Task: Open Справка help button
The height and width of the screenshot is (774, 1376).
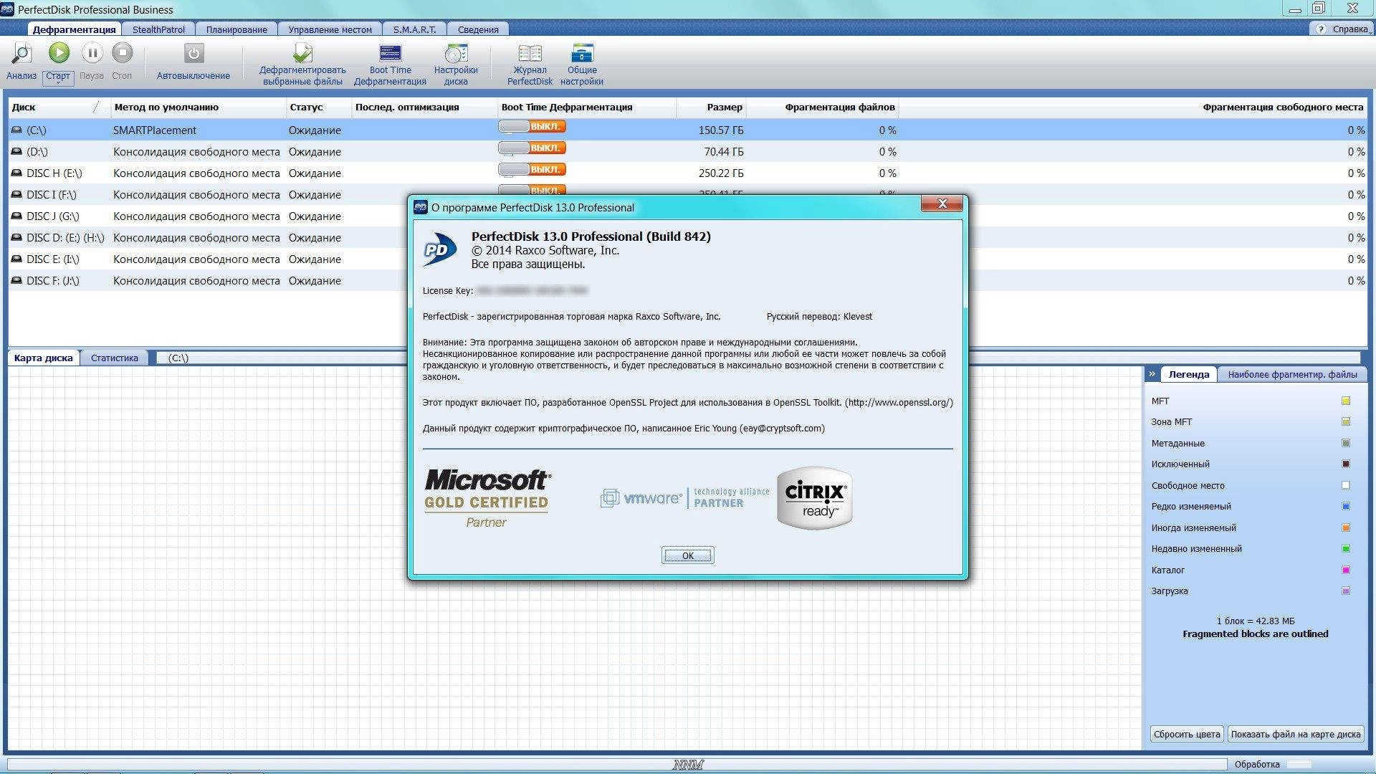Action: [1342, 29]
